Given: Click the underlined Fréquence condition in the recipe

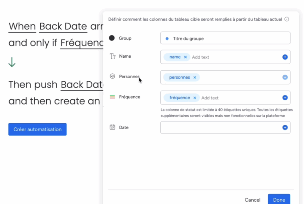Looking at the screenshot, I should pyautogui.click(x=82, y=43).
